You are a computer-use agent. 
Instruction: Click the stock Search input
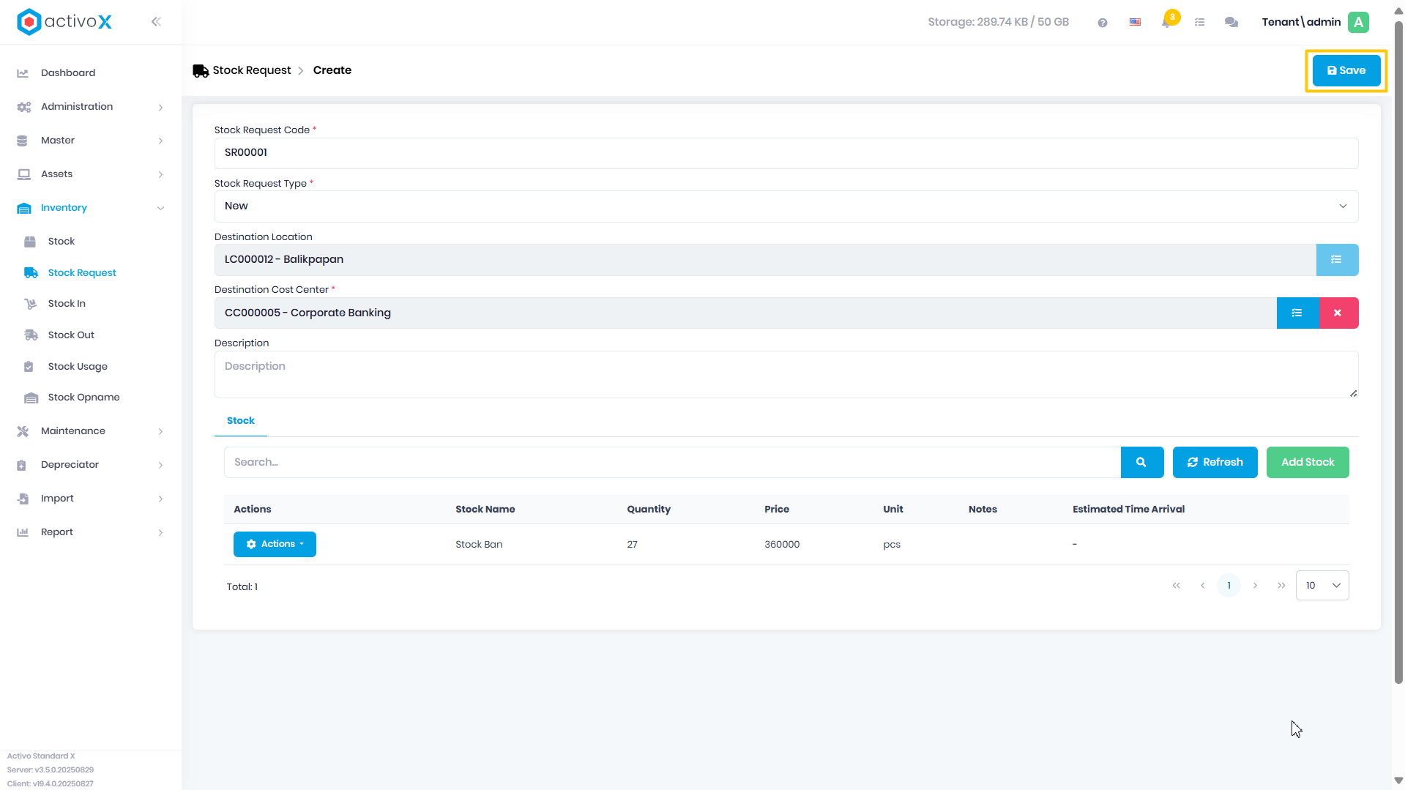(x=671, y=463)
